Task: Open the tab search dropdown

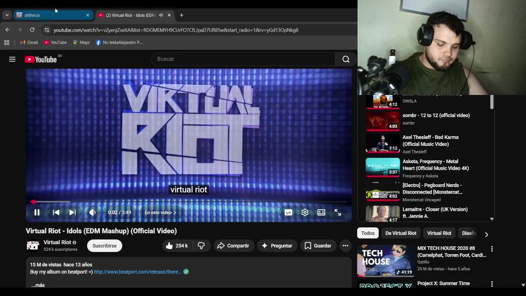Action: [7, 15]
